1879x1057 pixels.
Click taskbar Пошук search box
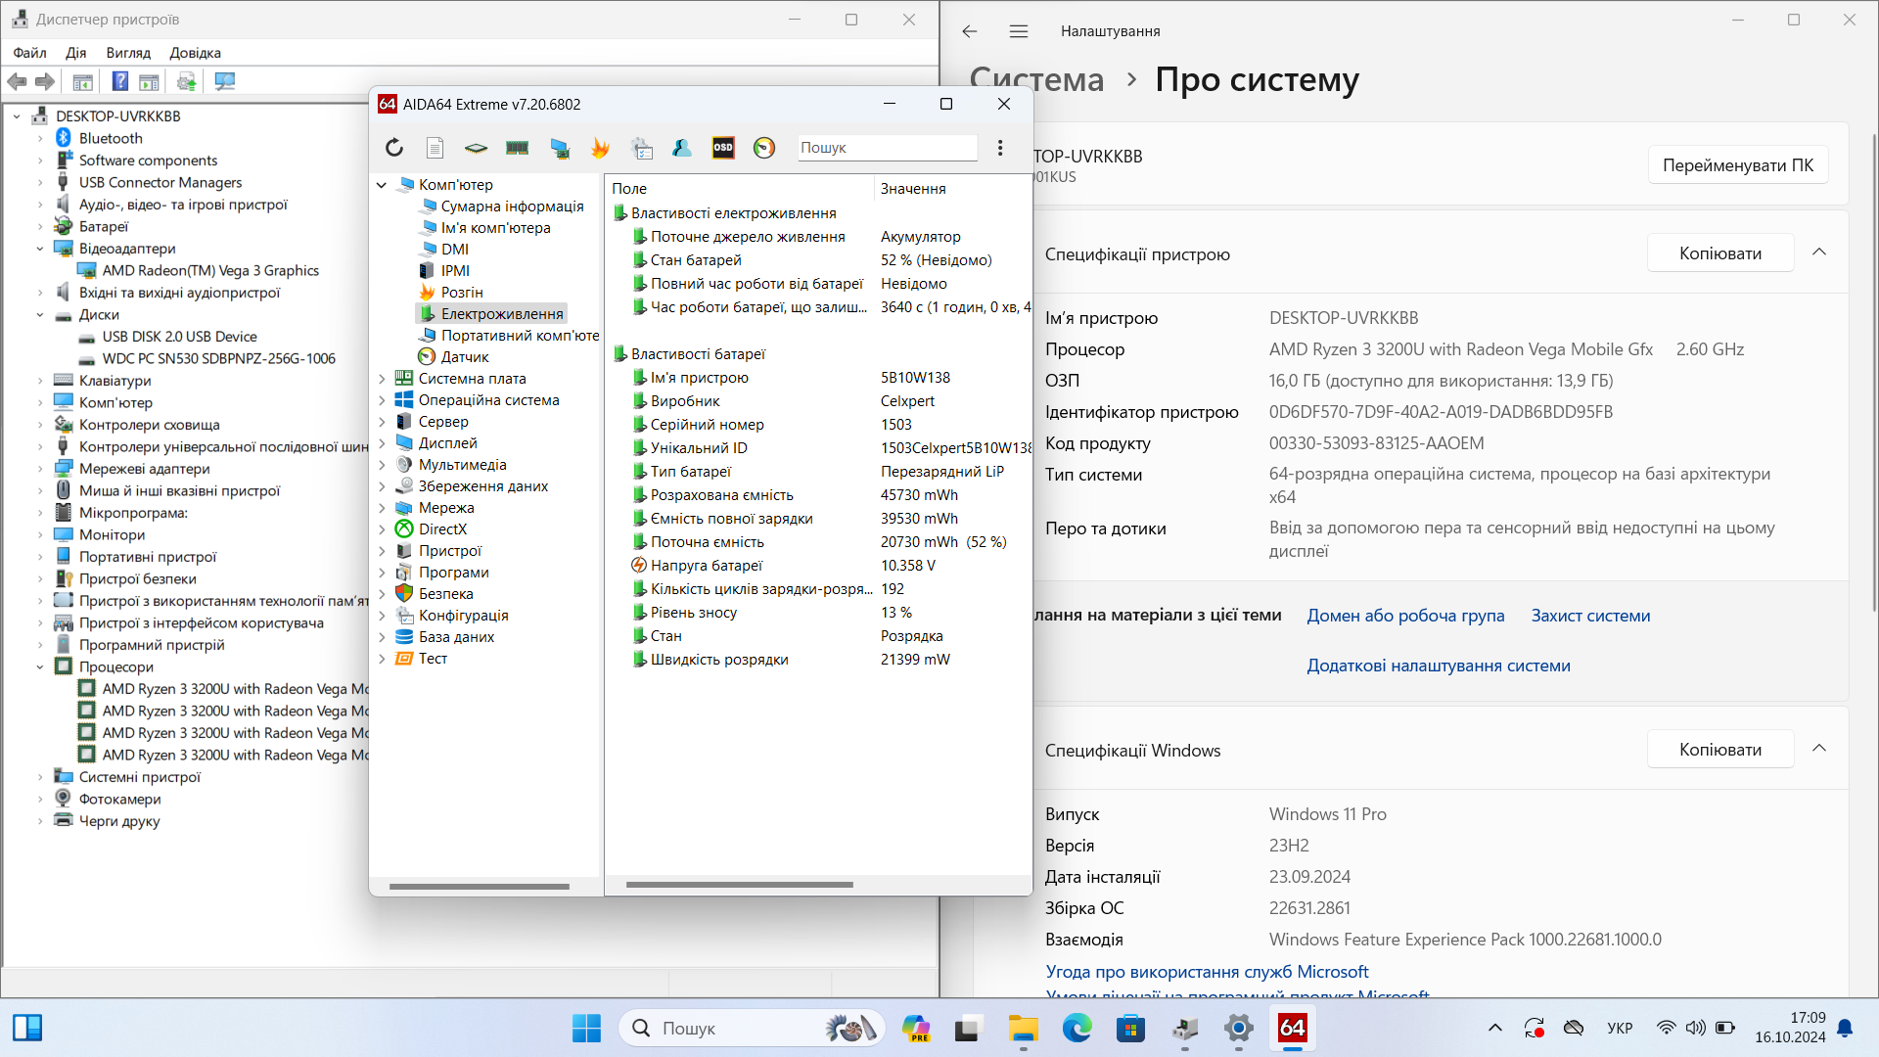[x=752, y=1028]
